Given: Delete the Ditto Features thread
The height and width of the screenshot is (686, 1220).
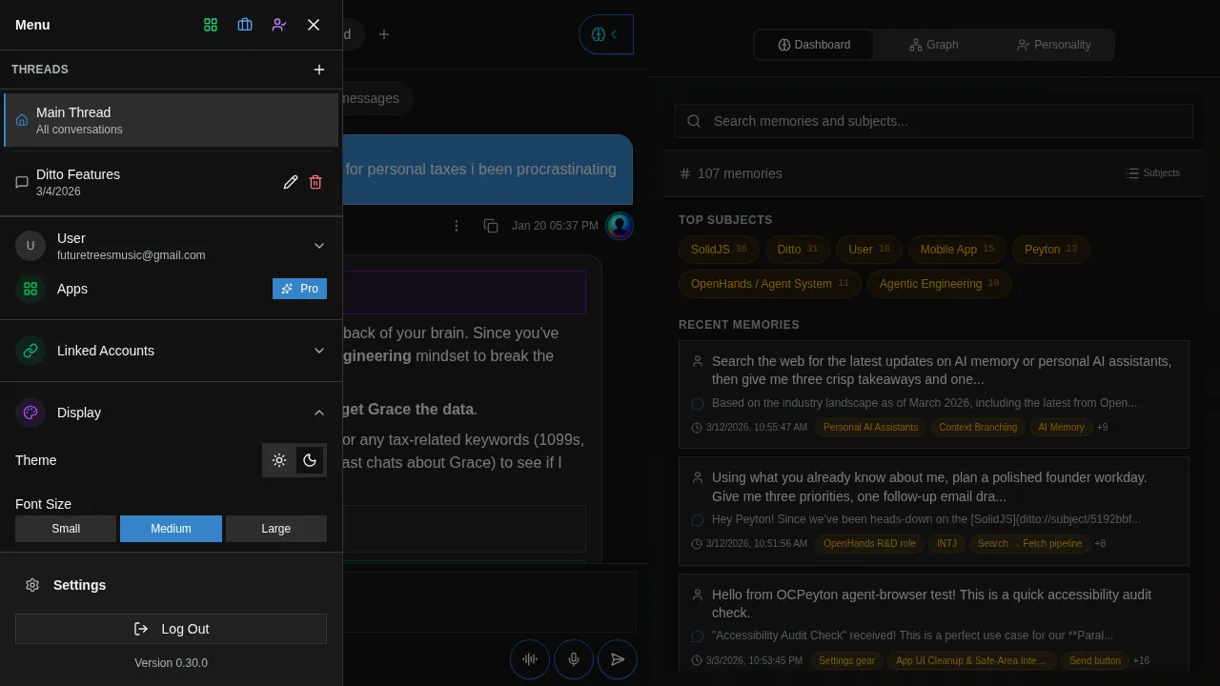Looking at the screenshot, I should [315, 182].
